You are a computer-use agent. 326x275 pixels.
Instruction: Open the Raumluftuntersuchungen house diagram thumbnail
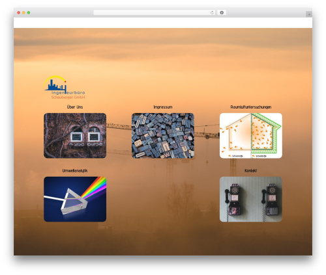251,135
